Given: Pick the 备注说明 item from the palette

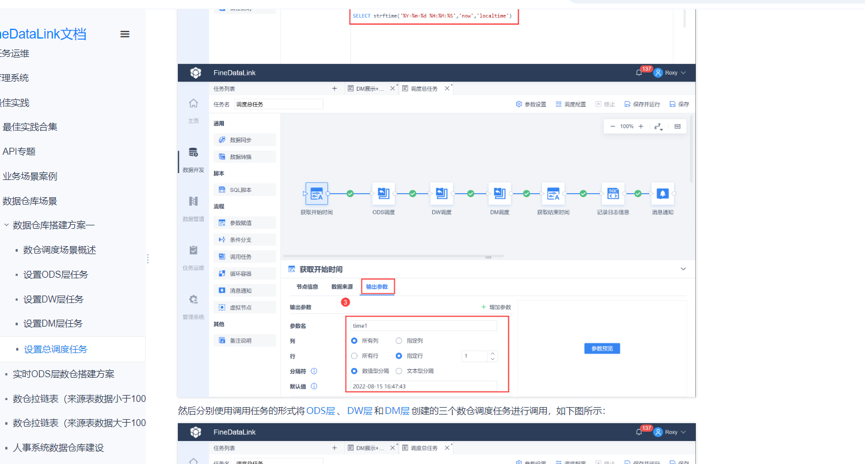Looking at the screenshot, I should tap(245, 340).
